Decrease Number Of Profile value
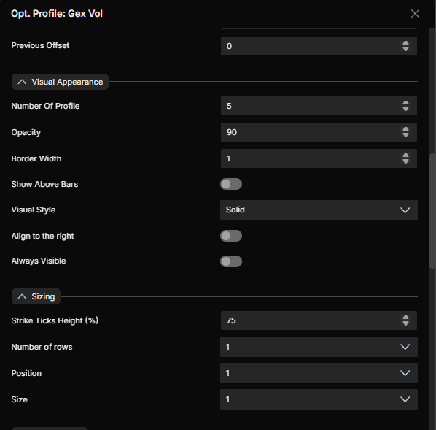436x430 pixels. pos(405,109)
